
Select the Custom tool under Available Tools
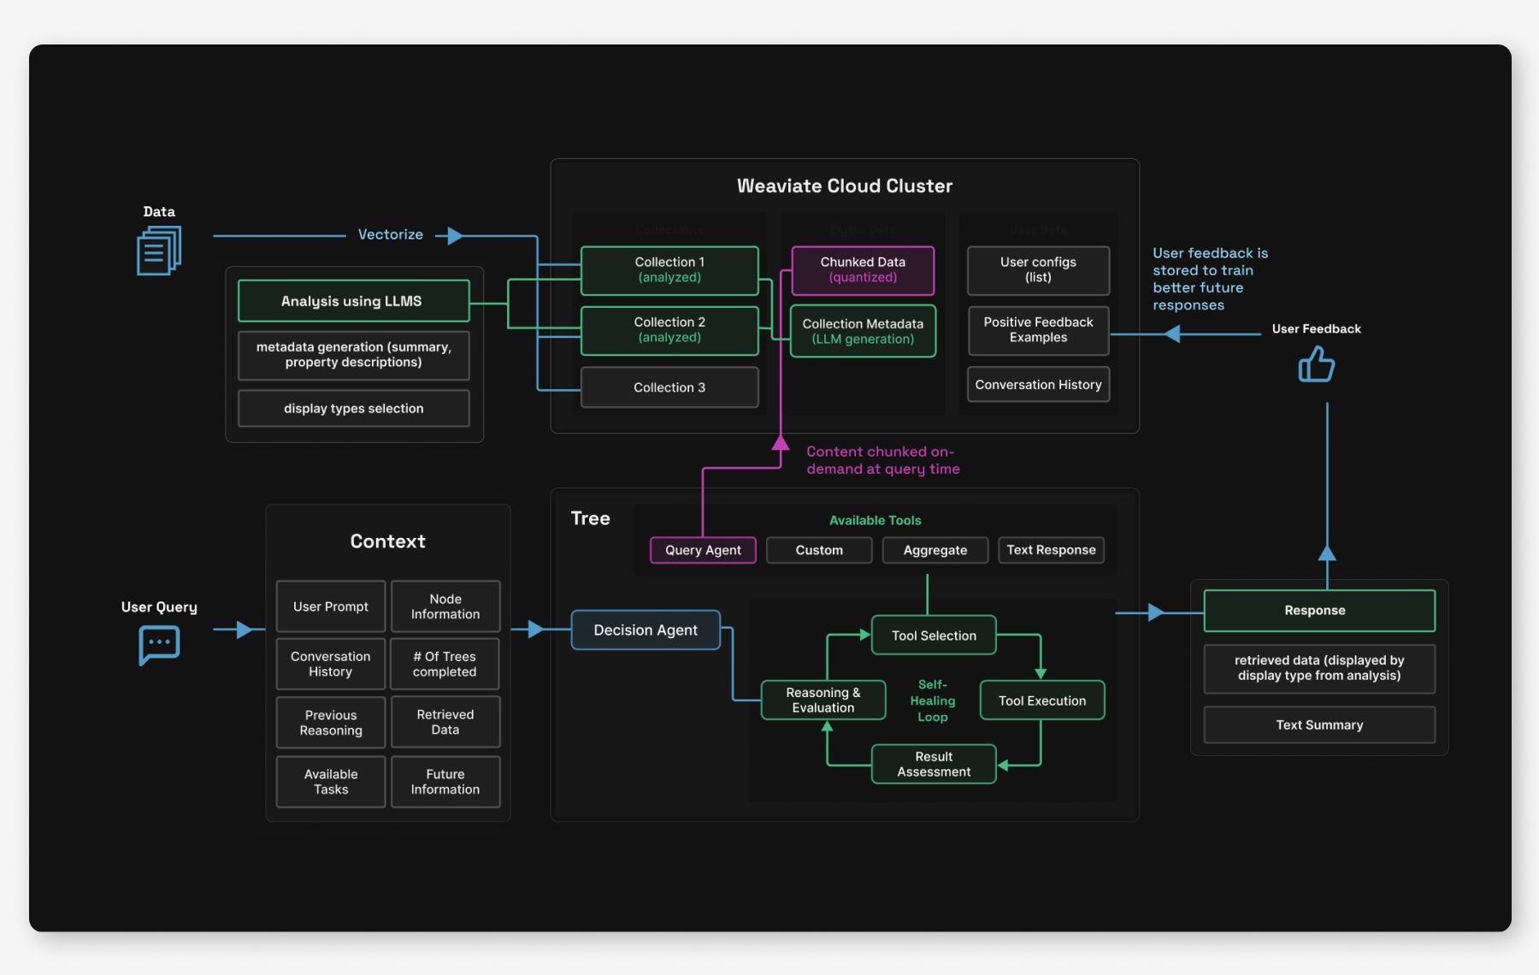[x=818, y=550]
